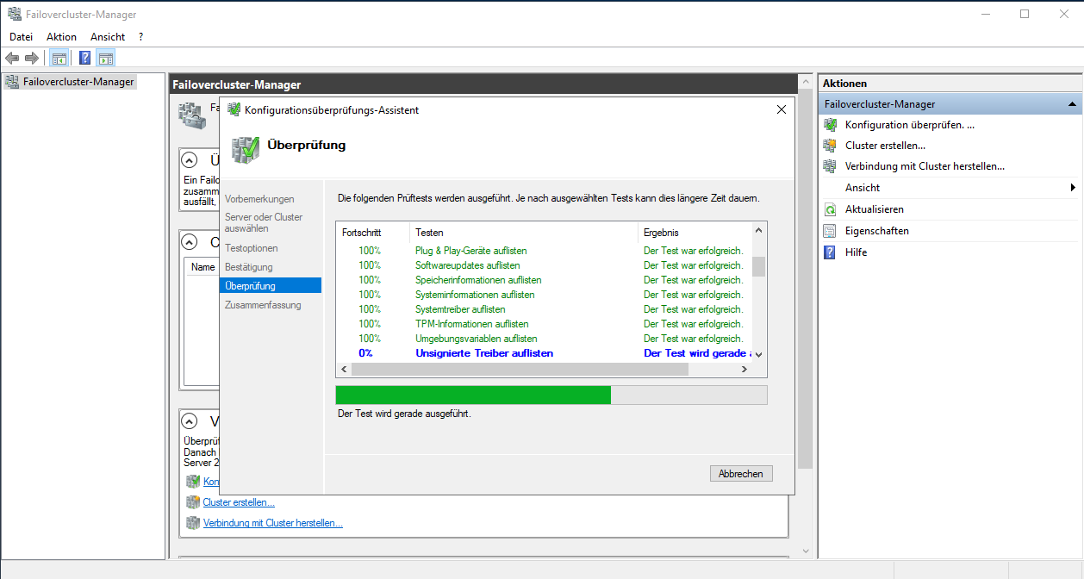Screen dimensions: 1084x579
Task: Click the Cluster erstellen icon in Aktionen
Action: [831, 145]
